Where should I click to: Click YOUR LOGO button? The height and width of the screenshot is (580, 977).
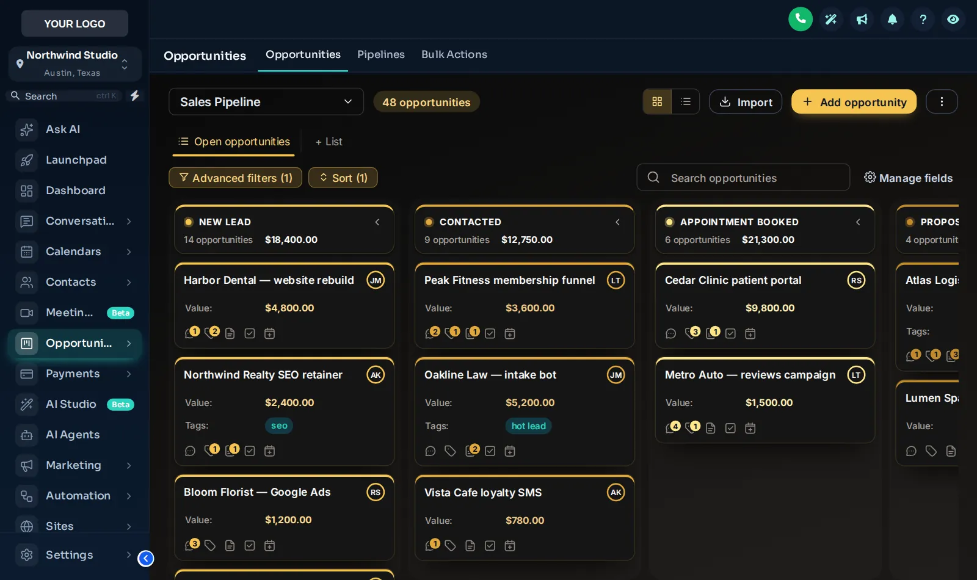click(74, 23)
